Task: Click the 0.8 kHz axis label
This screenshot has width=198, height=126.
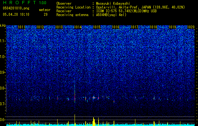Action: pos(3,88)
